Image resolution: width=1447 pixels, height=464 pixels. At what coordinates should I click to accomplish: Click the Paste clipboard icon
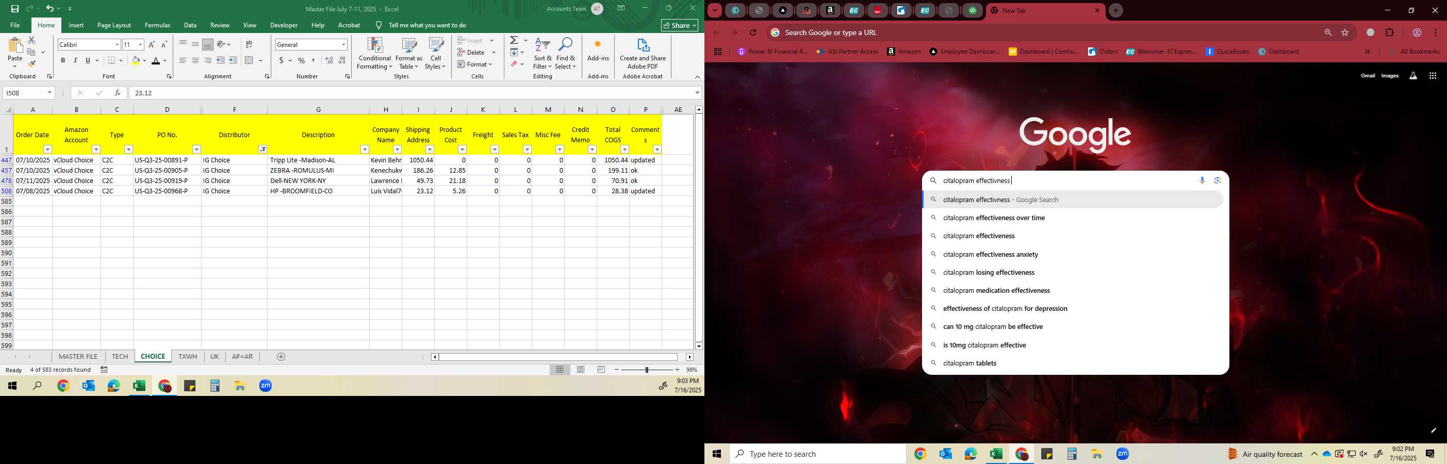[x=15, y=46]
